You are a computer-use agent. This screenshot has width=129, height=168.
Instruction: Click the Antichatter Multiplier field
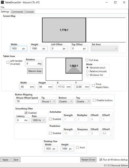click(x=82, y=119)
